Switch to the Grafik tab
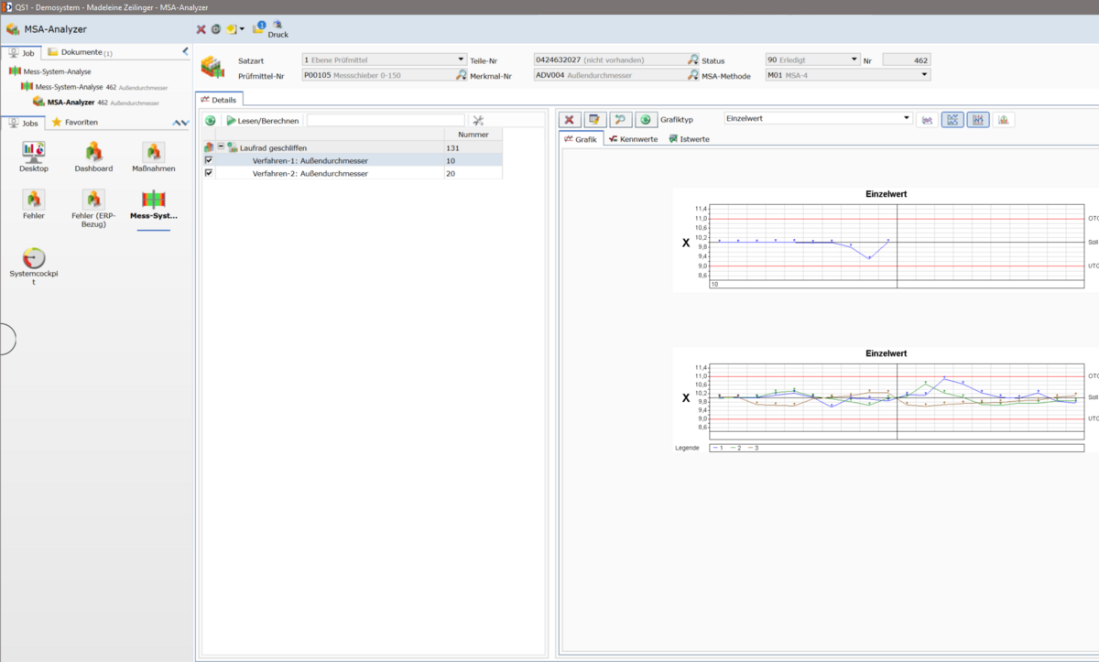The height and width of the screenshot is (662, 1099). [581, 139]
